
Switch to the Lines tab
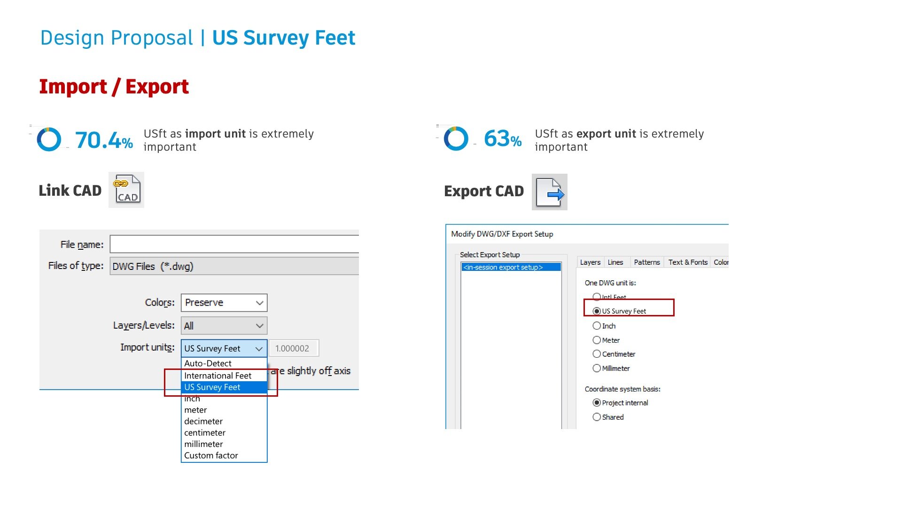615,262
